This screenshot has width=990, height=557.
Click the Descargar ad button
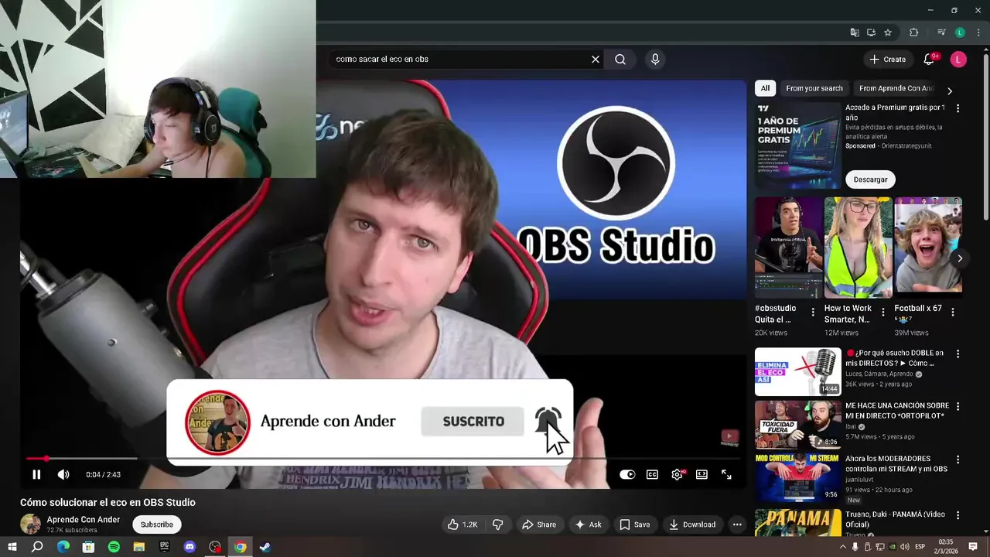[871, 179]
